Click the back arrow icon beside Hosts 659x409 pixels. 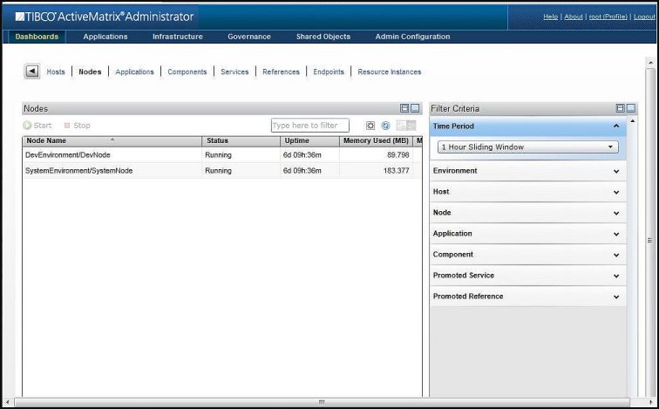pyautogui.click(x=32, y=72)
